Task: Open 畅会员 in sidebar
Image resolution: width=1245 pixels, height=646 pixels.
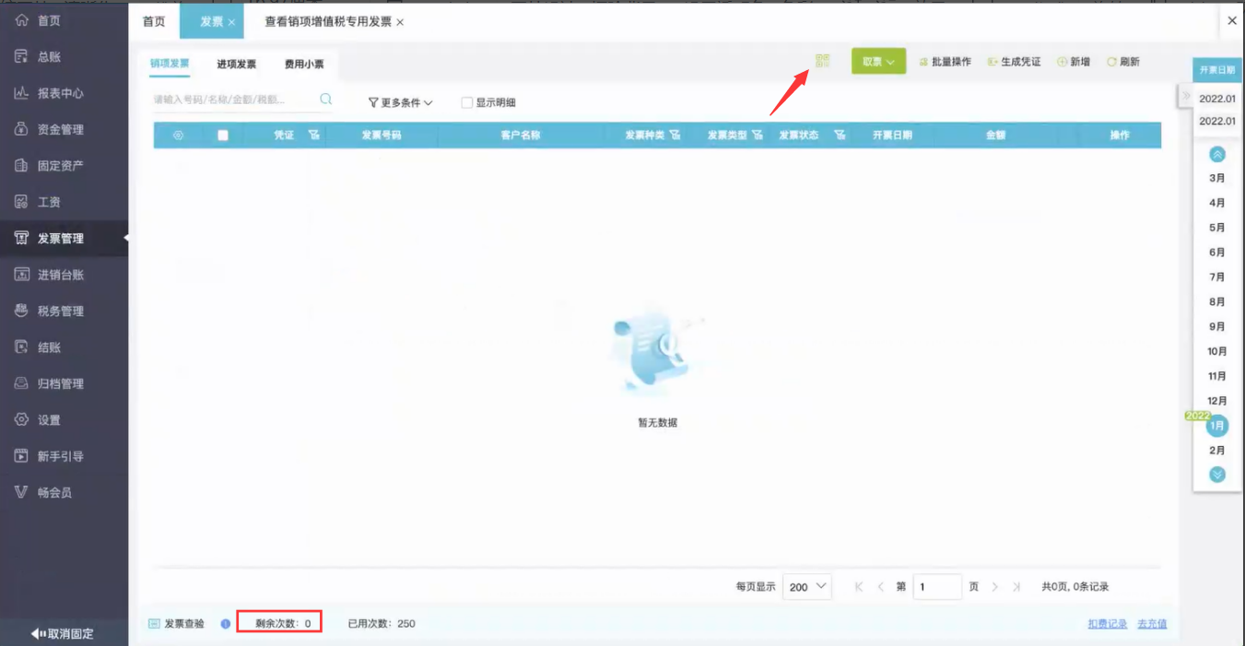Action: point(64,493)
